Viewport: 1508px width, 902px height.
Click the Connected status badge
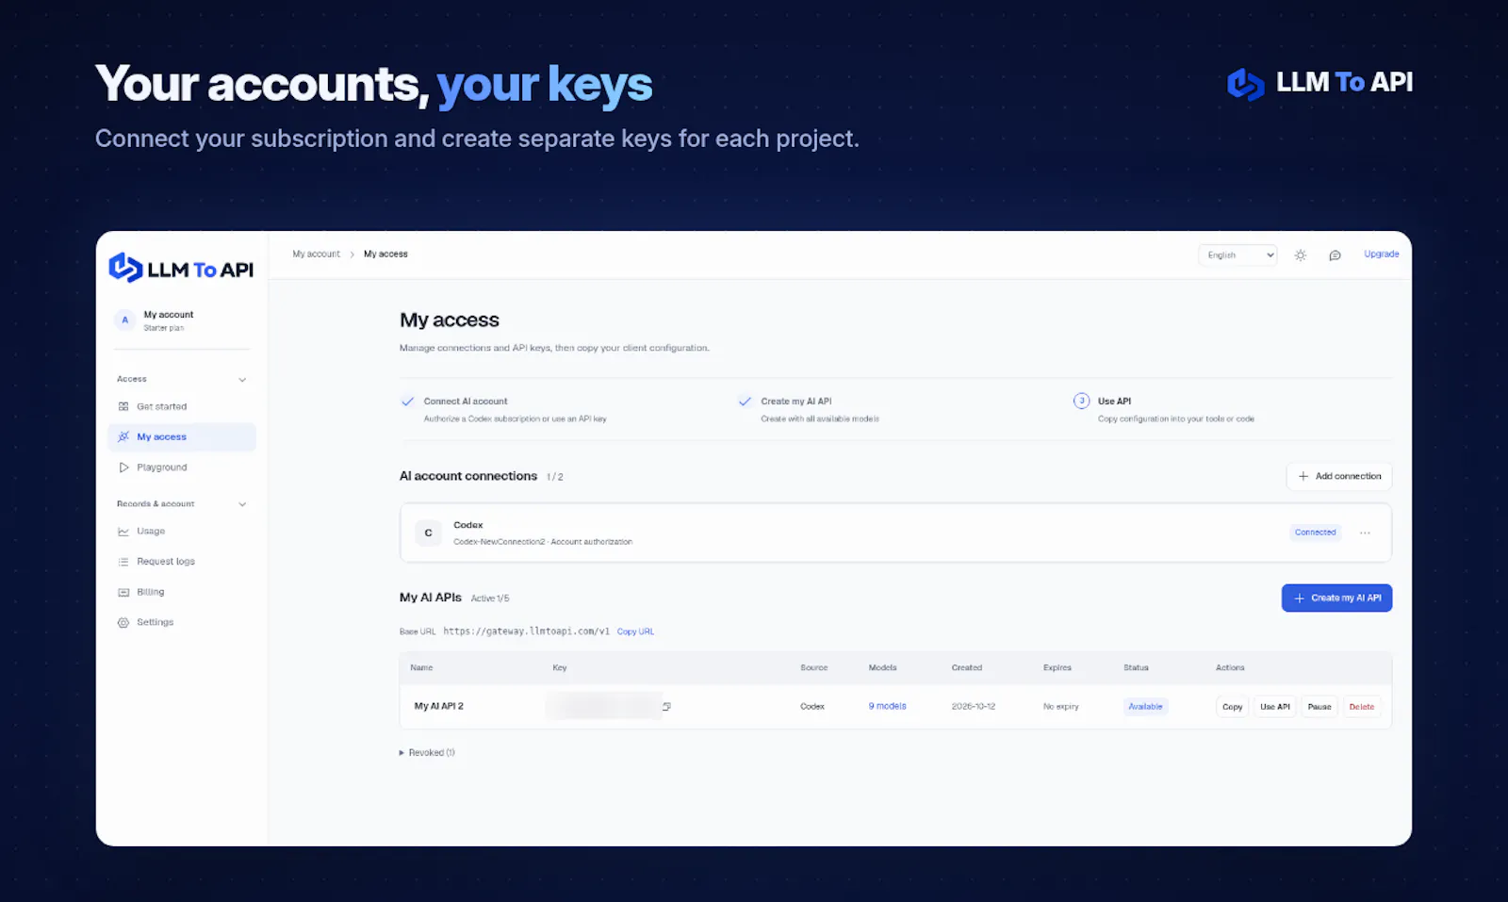pyautogui.click(x=1315, y=533)
